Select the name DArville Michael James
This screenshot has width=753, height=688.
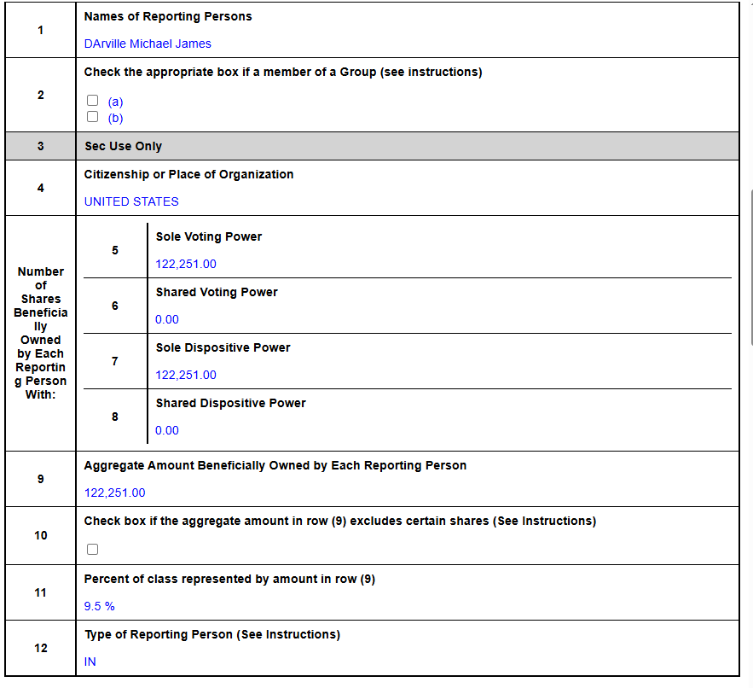click(x=148, y=44)
